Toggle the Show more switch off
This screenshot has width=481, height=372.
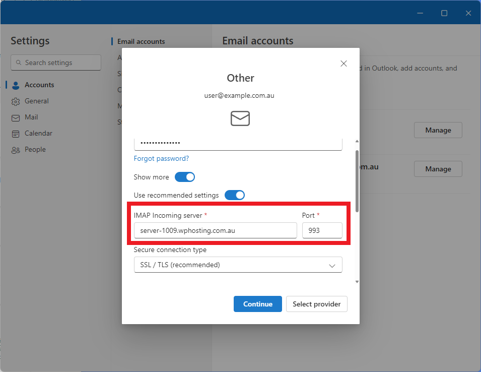coord(184,177)
